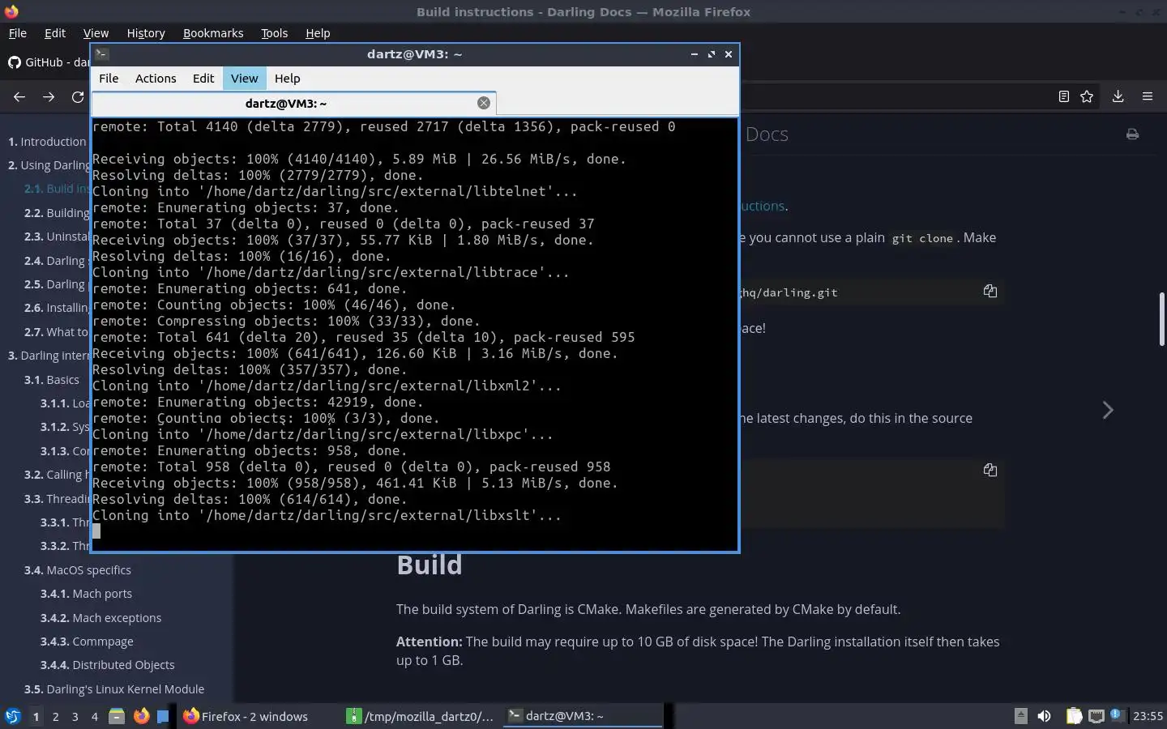Open the terminal's Edit menu
This screenshot has width=1167, height=729.
[203, 79]
